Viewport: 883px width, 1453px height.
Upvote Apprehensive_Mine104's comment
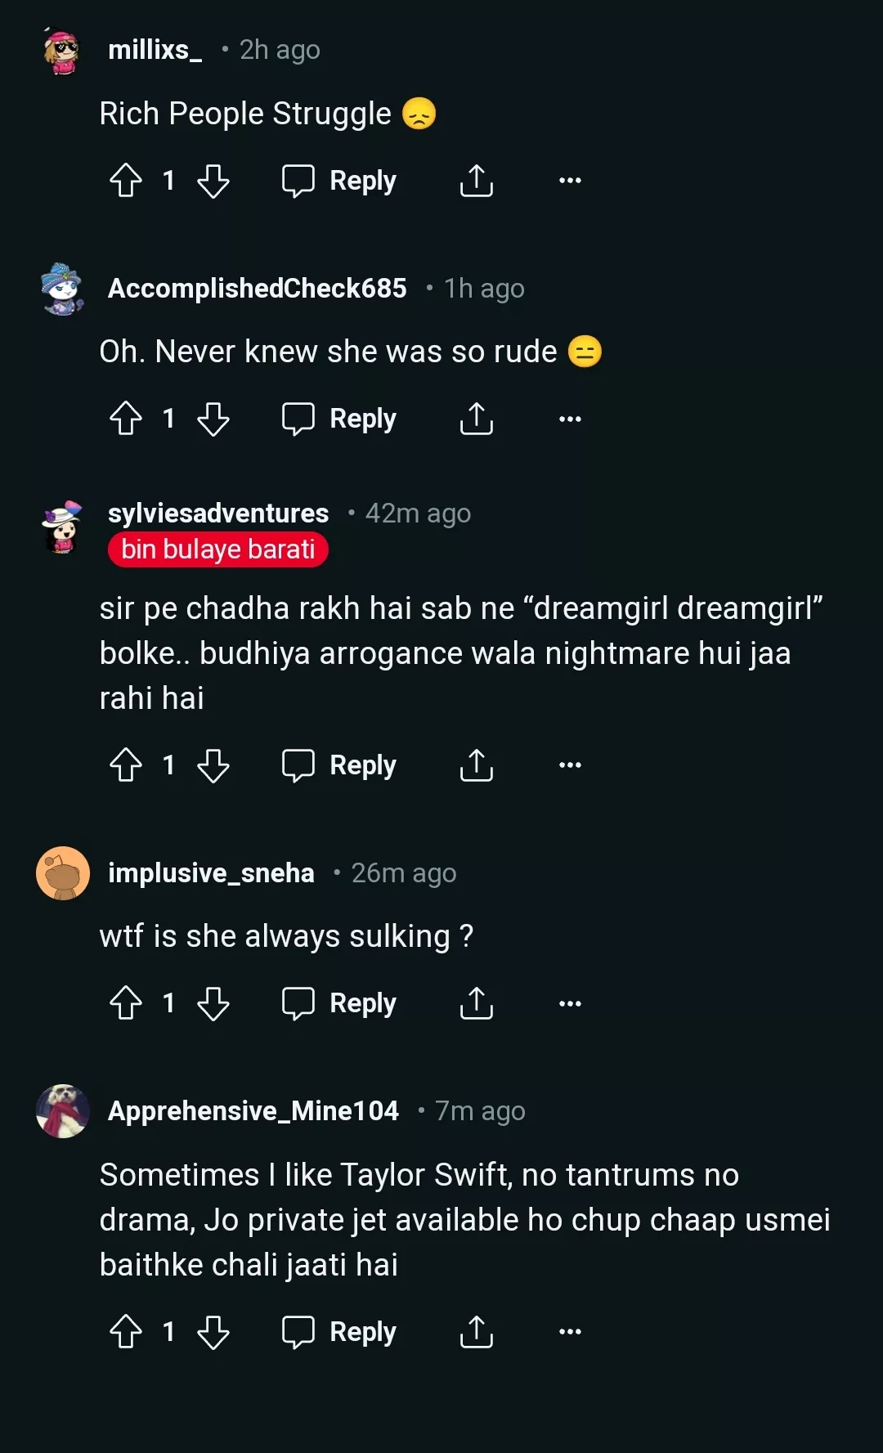(126, 1332)
